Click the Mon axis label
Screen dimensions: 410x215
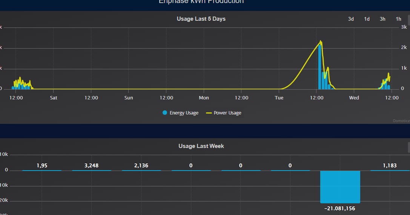(204, 98)
